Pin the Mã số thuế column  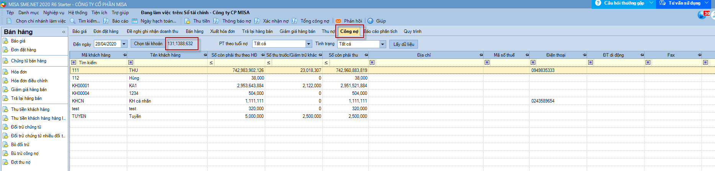pyautogui.click(x=527, y=55)
